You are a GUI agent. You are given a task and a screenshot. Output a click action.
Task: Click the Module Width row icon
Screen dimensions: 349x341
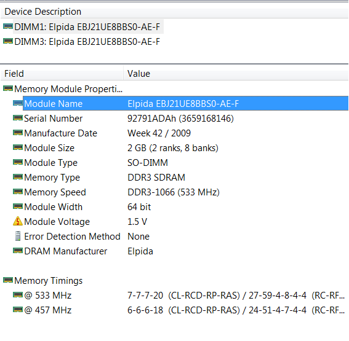(x=18, y=206)
